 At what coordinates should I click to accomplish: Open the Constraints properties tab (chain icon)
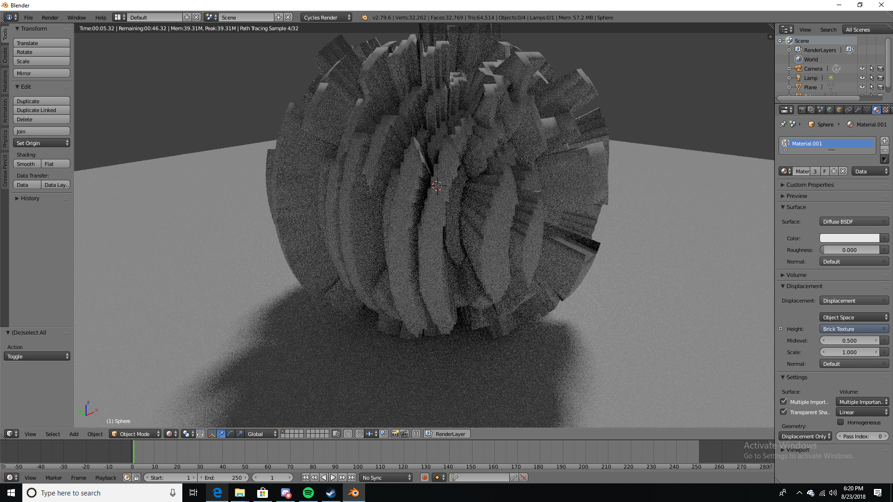click(x=848, y=110)
